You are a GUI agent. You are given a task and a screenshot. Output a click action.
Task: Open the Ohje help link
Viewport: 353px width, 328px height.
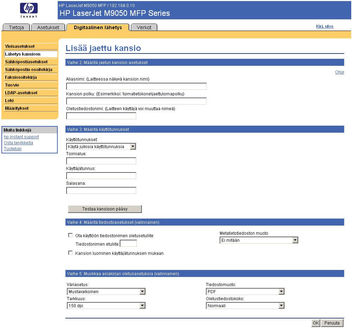click(x=340, y=72)
